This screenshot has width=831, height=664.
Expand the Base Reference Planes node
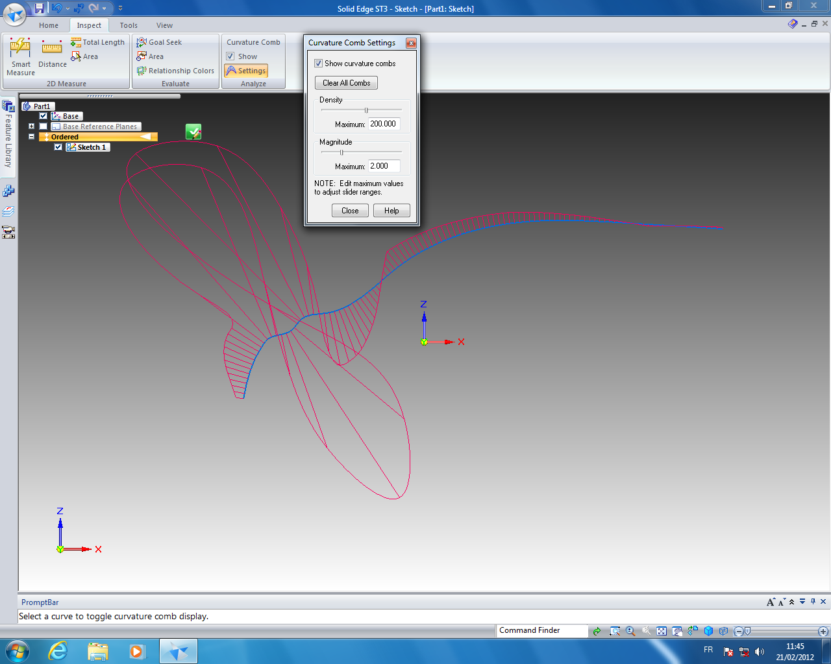[31, 126]
